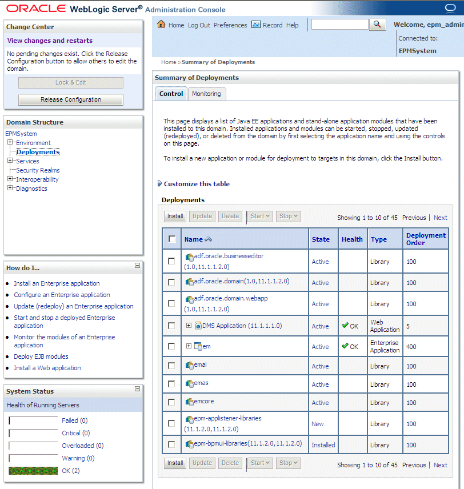Minimize the How do I panel
The image size is (464, 489).
[137, 266]
